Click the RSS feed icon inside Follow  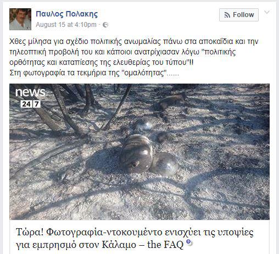click(x=227, y=15)
